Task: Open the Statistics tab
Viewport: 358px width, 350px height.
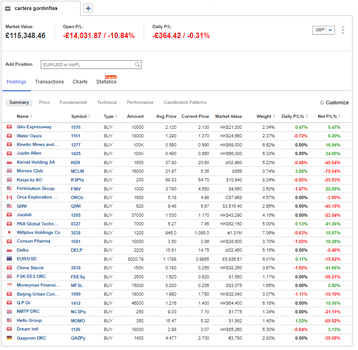Action: [106, 82]
